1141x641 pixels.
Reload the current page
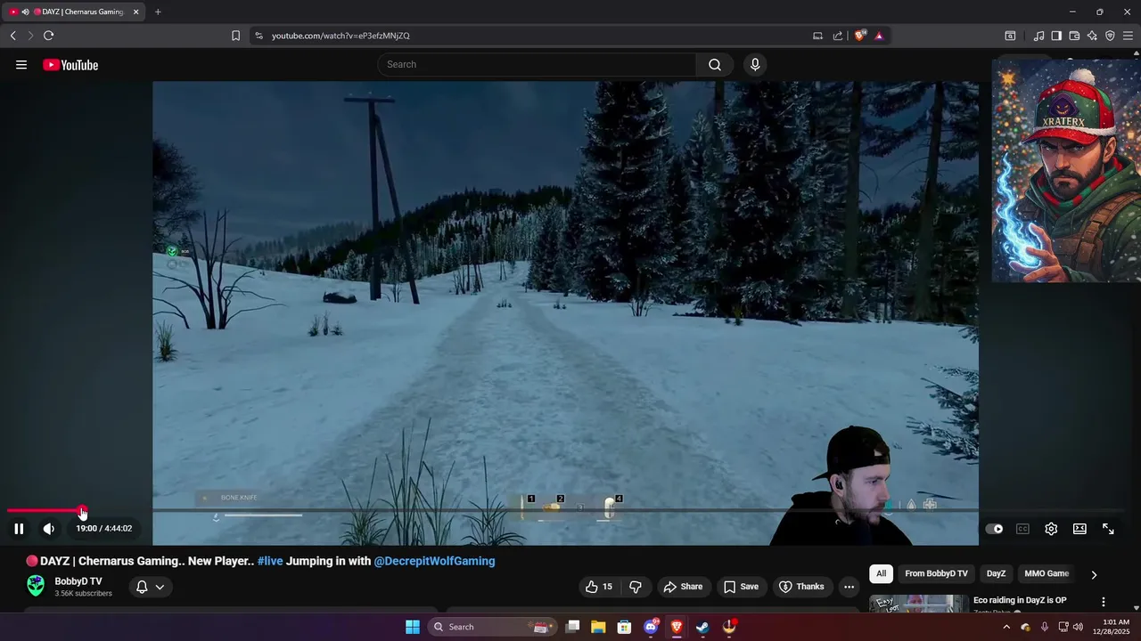(48, 36)
